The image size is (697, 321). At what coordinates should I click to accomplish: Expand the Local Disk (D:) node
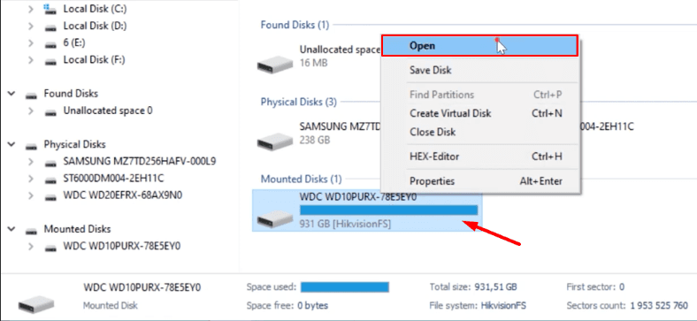click(31, 27)
